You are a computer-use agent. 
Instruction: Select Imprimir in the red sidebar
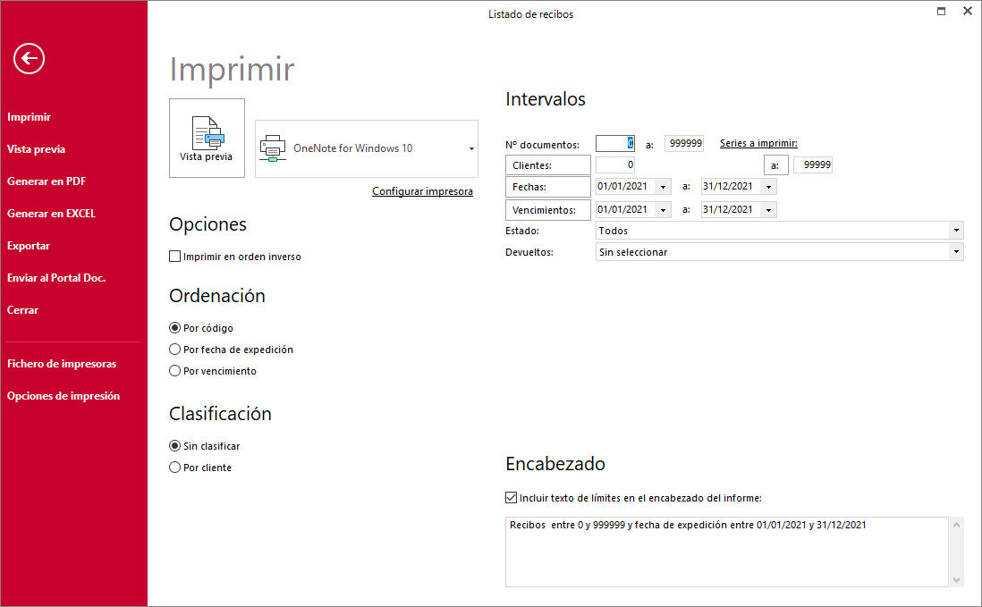click(x=29, y=117)
